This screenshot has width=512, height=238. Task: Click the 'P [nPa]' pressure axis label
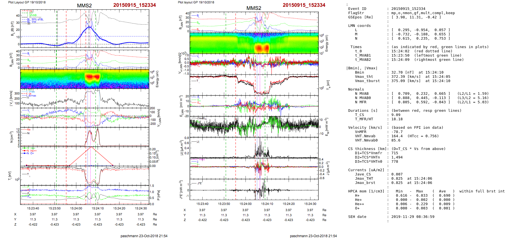[x=158, y=196]
